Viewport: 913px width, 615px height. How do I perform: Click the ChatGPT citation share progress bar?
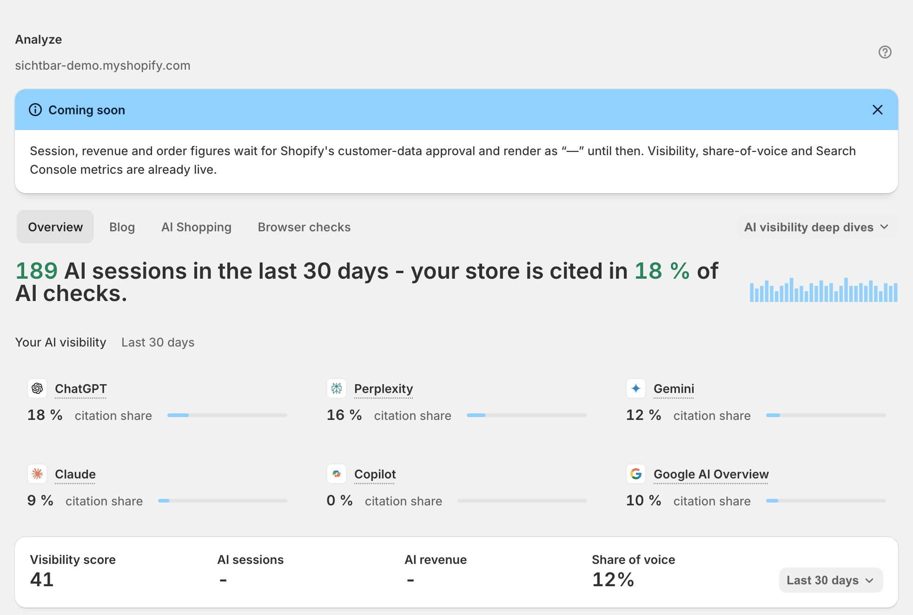[227, 415]
